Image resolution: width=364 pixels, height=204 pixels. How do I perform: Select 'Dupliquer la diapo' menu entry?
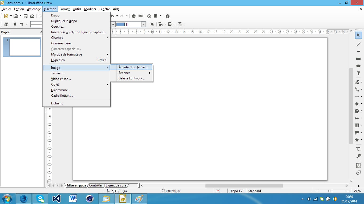[76, 21]
